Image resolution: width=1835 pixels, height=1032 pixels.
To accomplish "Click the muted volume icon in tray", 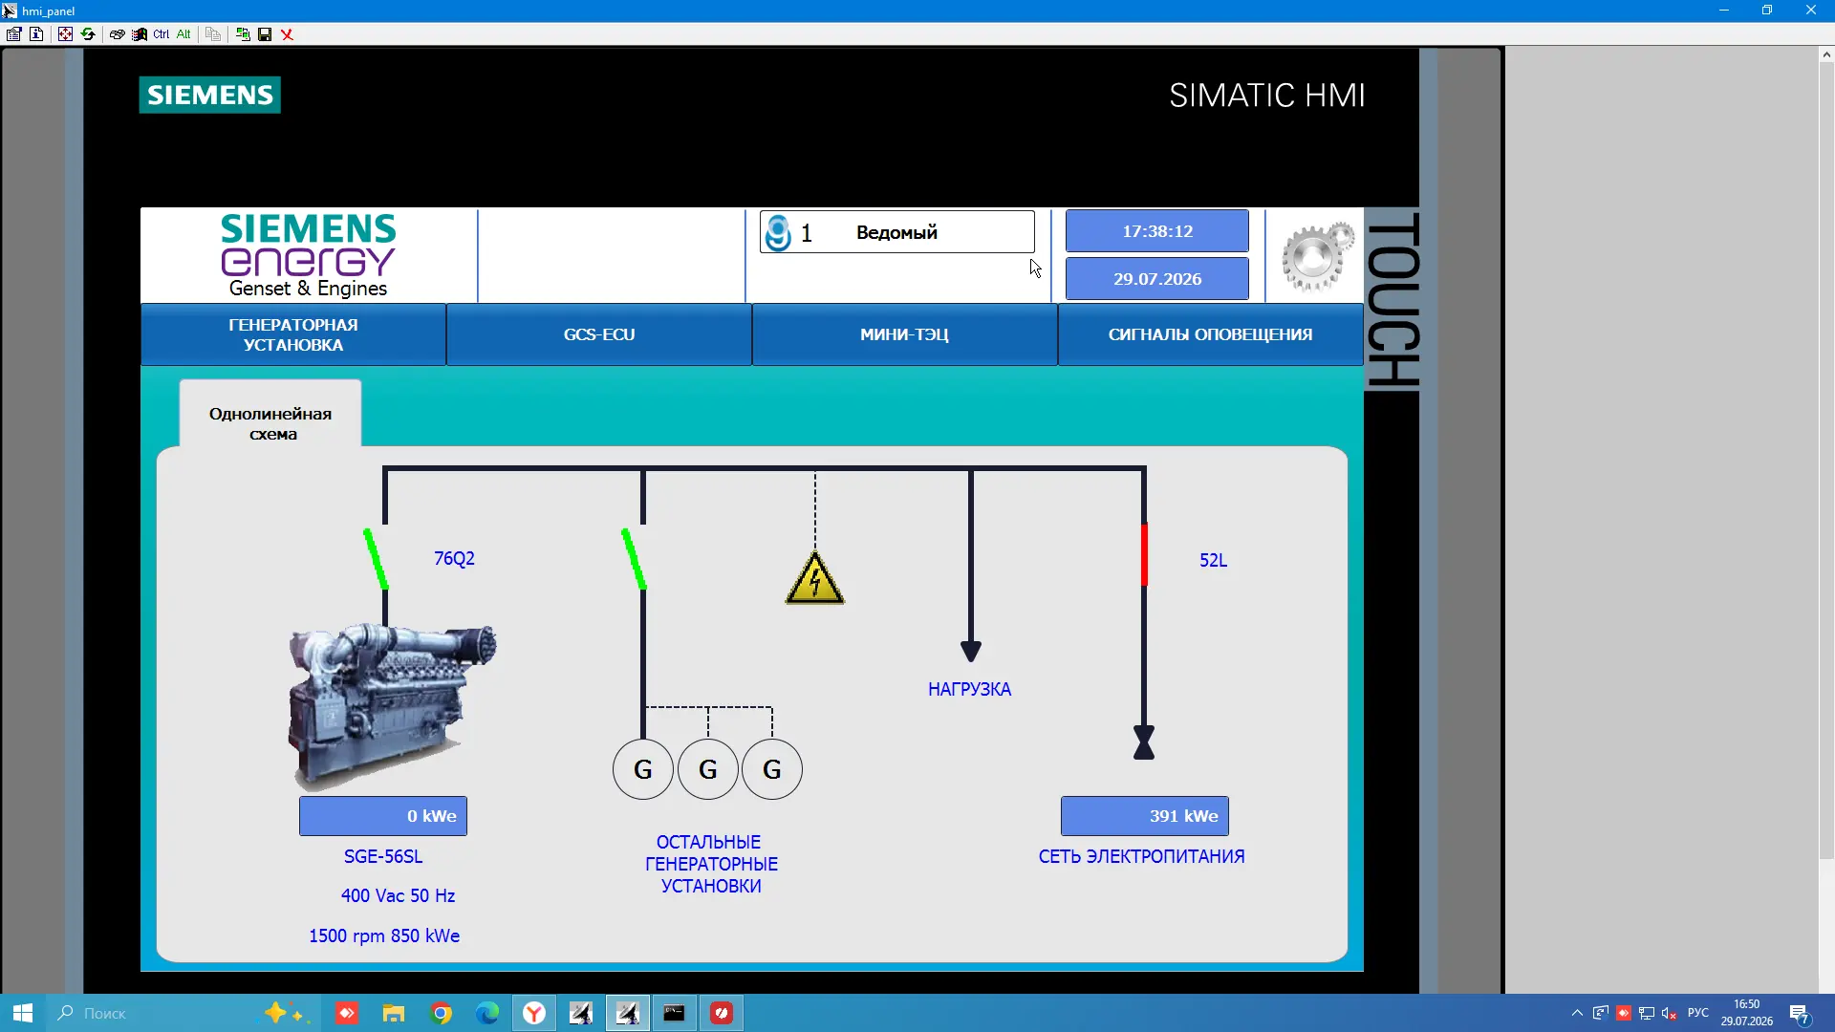I will click(x=1669, y=1013).
